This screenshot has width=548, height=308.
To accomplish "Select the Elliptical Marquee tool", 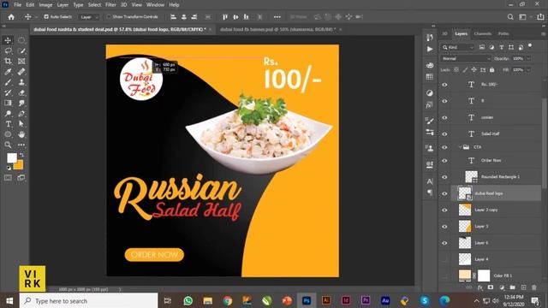I will (21, 40).
